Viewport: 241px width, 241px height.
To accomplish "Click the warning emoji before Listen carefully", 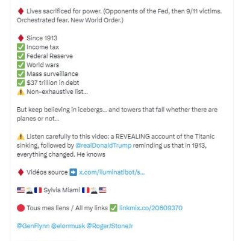I will tap(20, 137).
